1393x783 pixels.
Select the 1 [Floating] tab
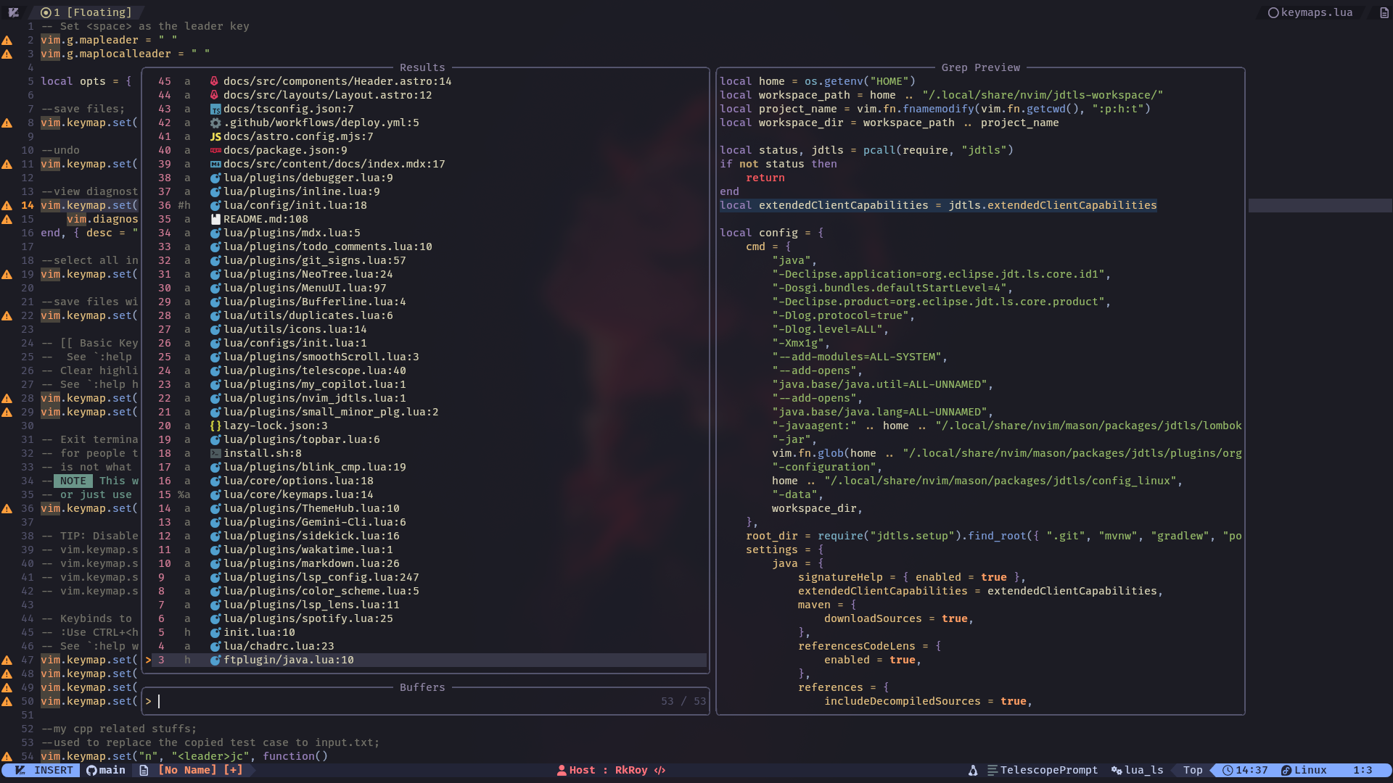(x=87, y=12)
